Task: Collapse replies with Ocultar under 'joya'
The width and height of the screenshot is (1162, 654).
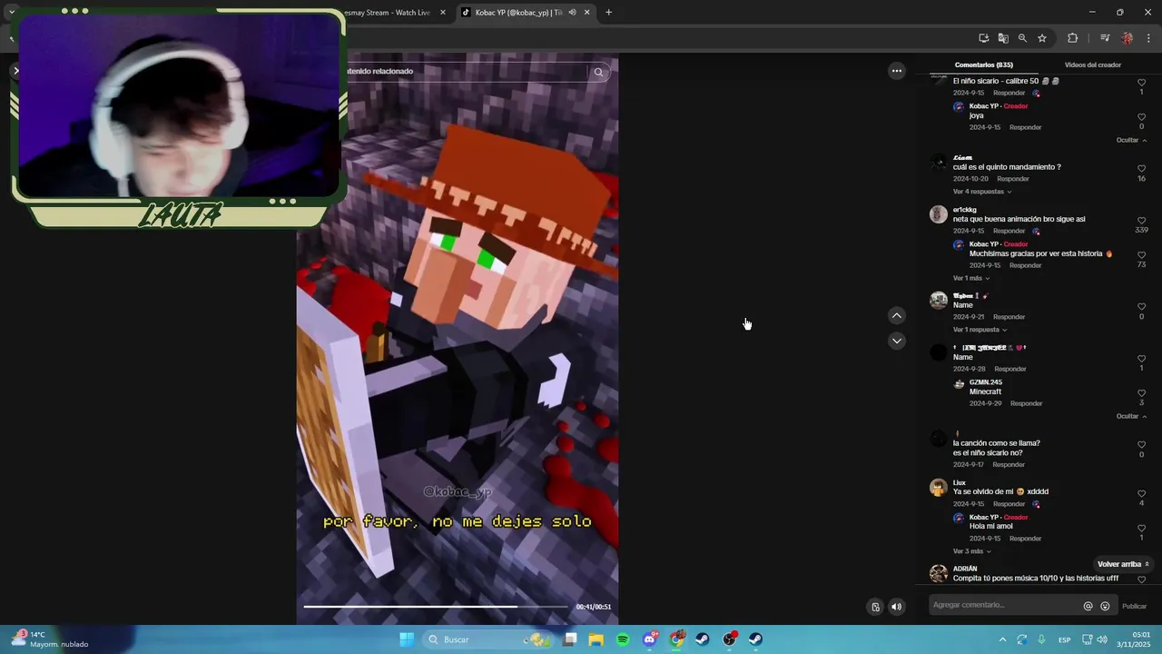Action: click(x=1131, y=140)
